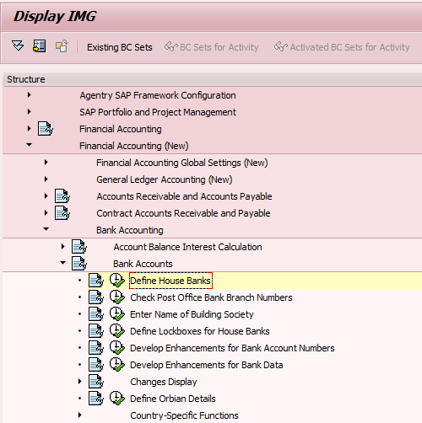Select the Bank Accounts tree row
The image size is (422, 423).
click(x=213, y=264)
